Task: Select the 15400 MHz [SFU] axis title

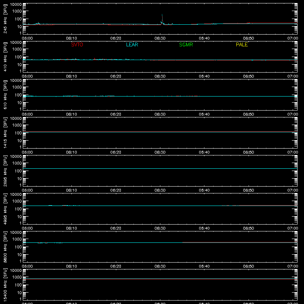Action: (5, 285)
